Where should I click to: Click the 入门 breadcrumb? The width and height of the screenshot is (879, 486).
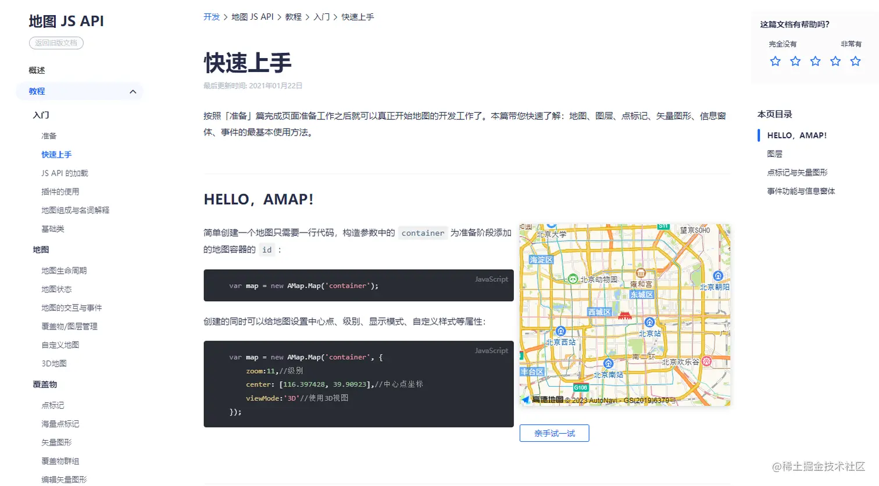(x=321, y=17)
